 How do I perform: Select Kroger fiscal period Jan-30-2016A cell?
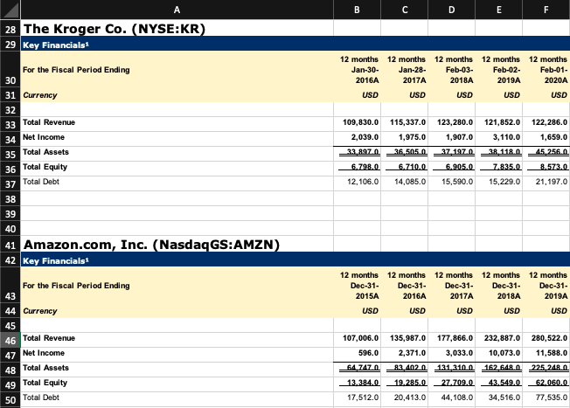pyautogui.click(x=357, y=70)
